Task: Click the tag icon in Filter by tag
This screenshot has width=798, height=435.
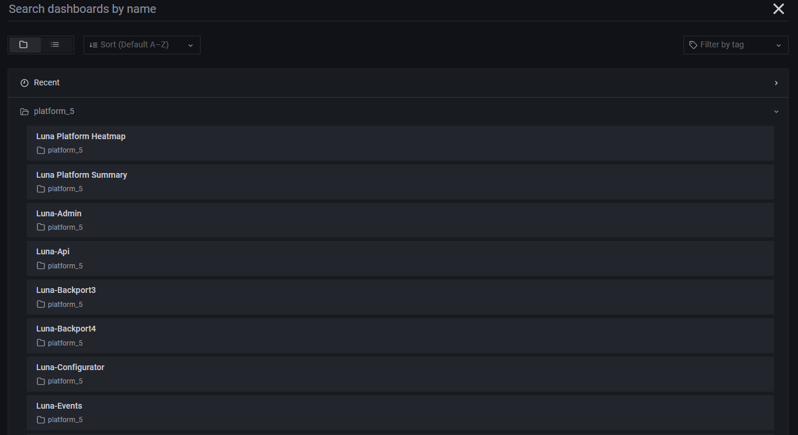Action: tap(693, 45)
